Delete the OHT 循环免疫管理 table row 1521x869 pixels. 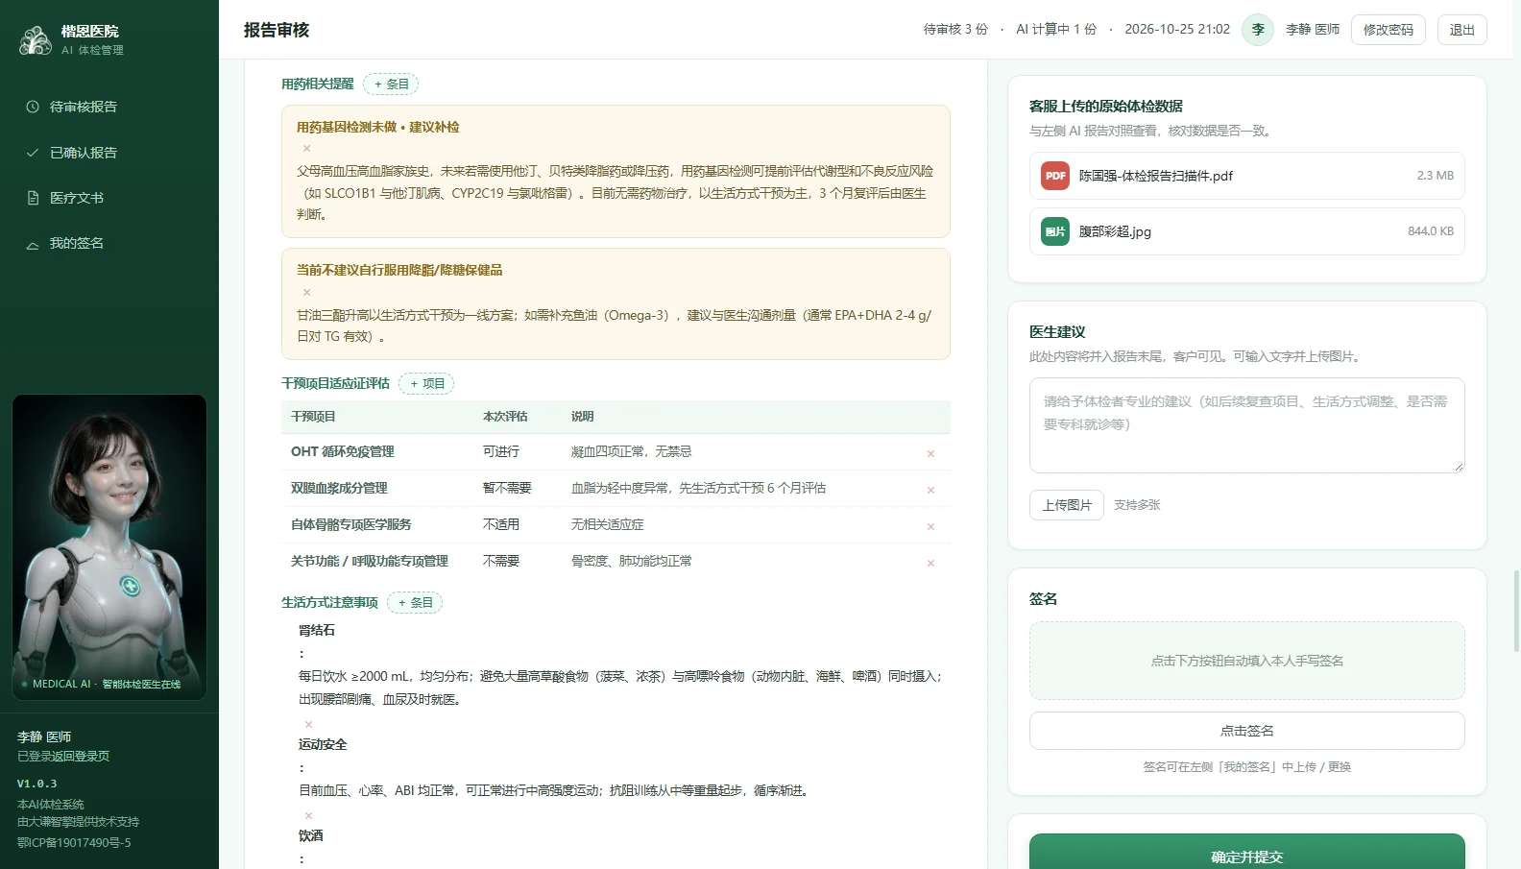930,453
